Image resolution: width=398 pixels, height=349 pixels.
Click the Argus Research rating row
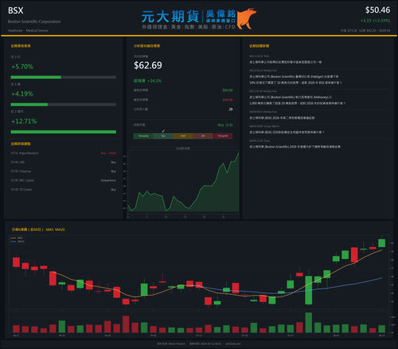tap(63, 153)
